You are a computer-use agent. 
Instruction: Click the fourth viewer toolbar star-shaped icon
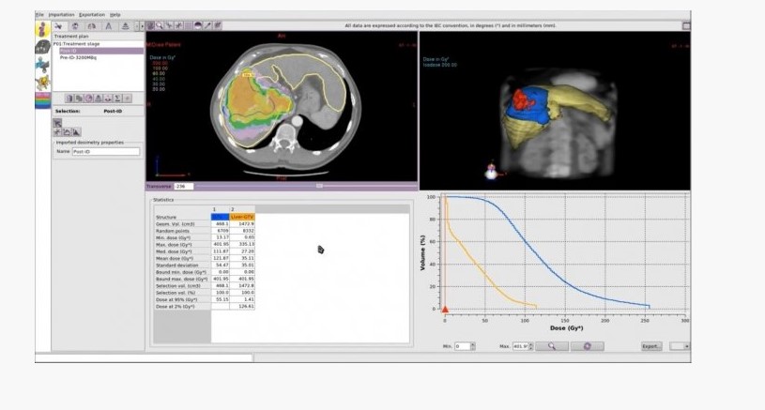tap(178, 26)
